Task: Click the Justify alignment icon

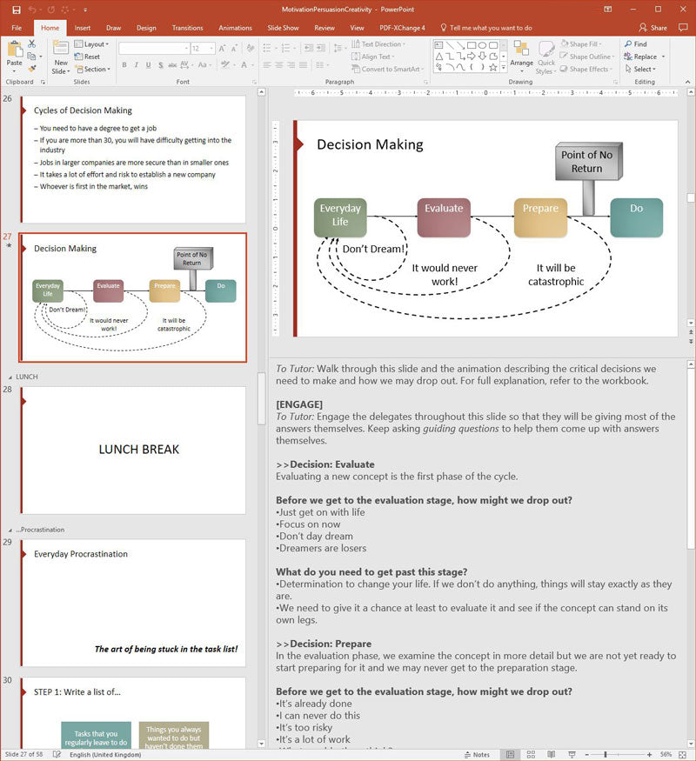Action: point(303,64)
